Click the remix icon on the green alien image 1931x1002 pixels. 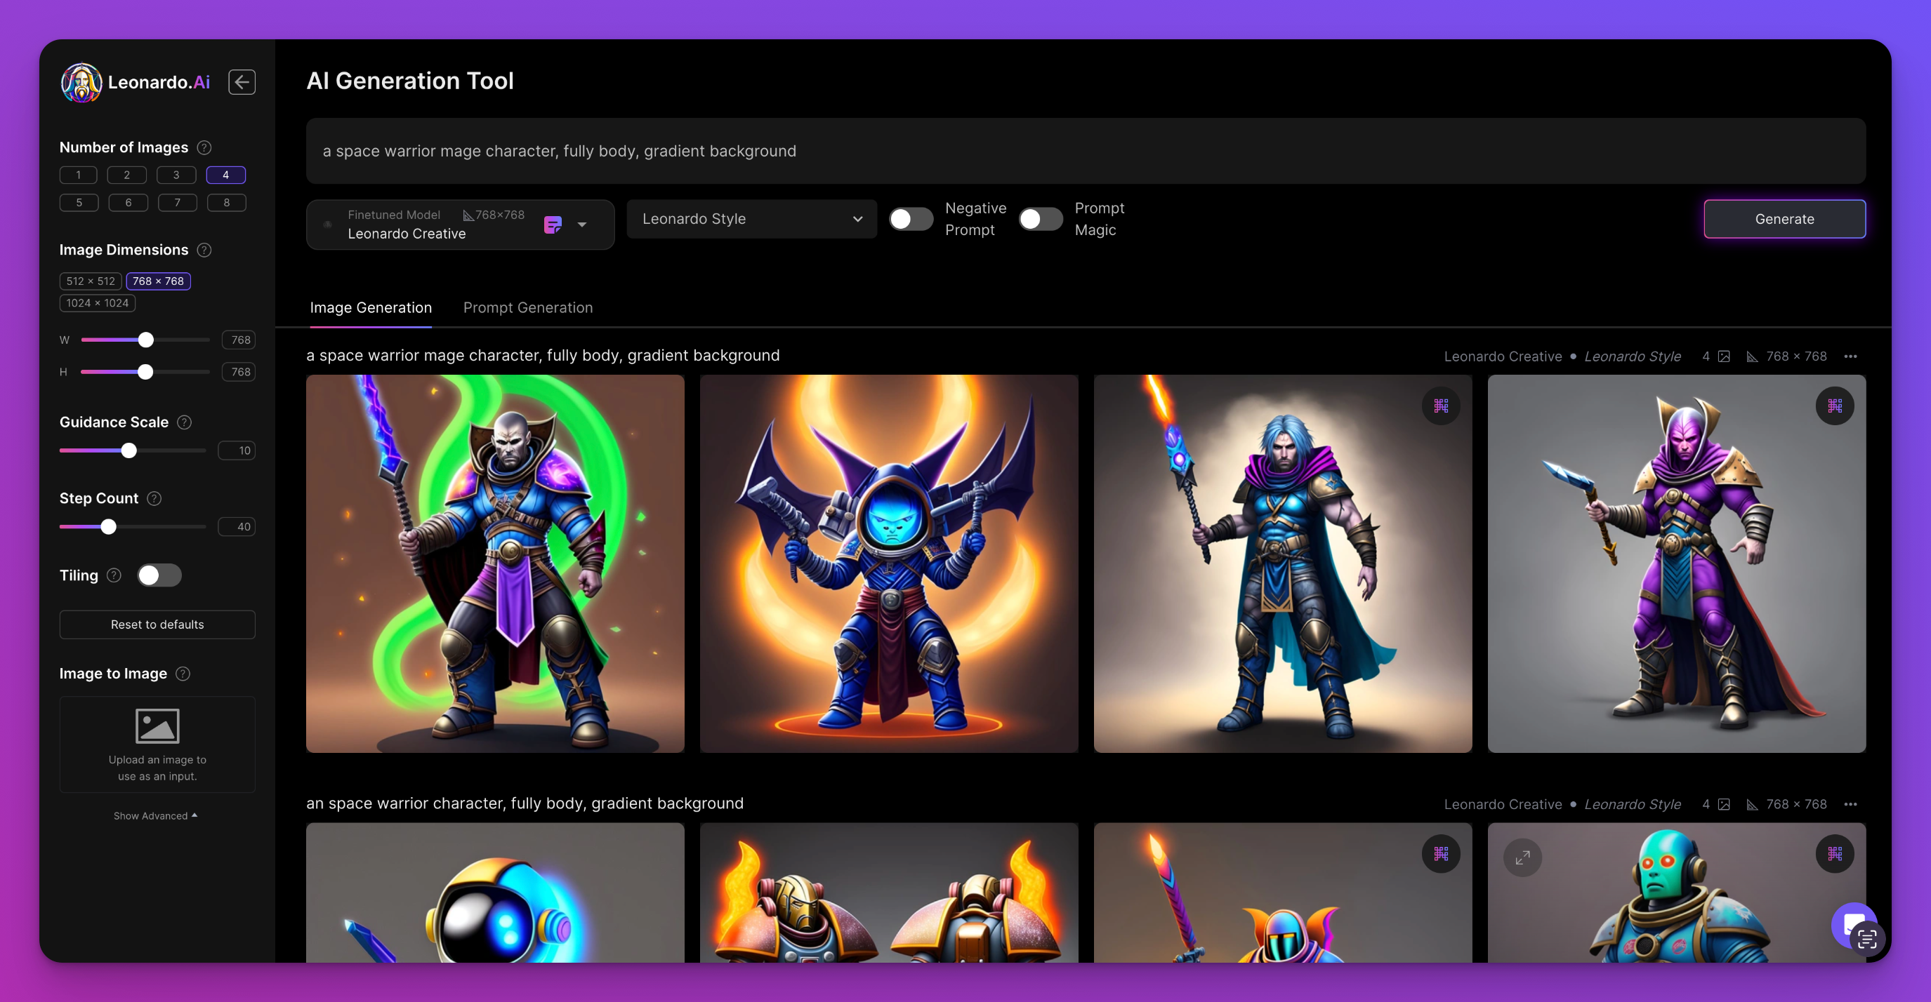(1834, 854)
